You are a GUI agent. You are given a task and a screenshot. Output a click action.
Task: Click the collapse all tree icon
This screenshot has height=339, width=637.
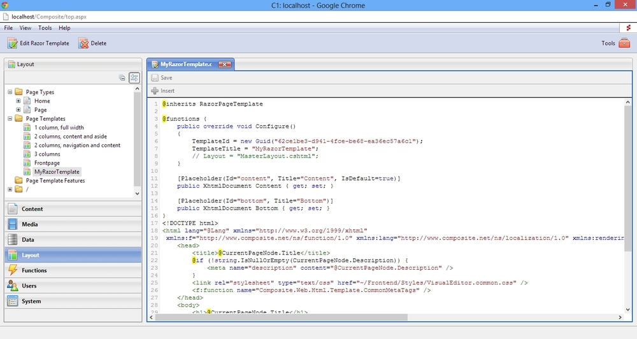[122, 78]
